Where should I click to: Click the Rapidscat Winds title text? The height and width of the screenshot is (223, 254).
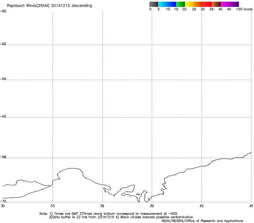click(x=49, y=6)
